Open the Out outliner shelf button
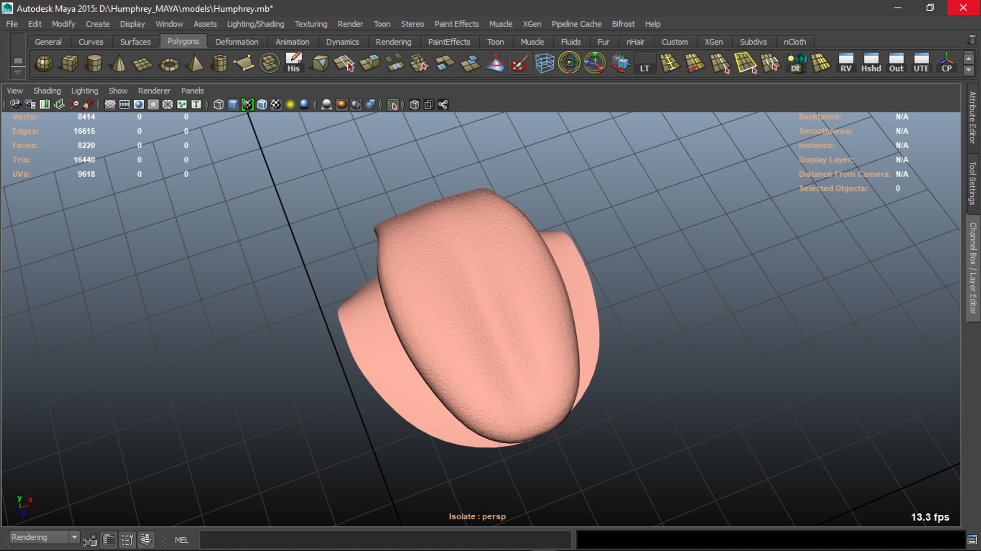This screenshot has width=981, height=551. pos(896,63)
